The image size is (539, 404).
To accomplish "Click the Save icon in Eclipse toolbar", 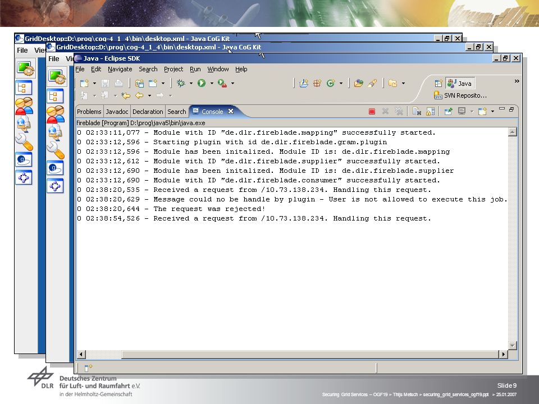I will (x=105, y=83).
